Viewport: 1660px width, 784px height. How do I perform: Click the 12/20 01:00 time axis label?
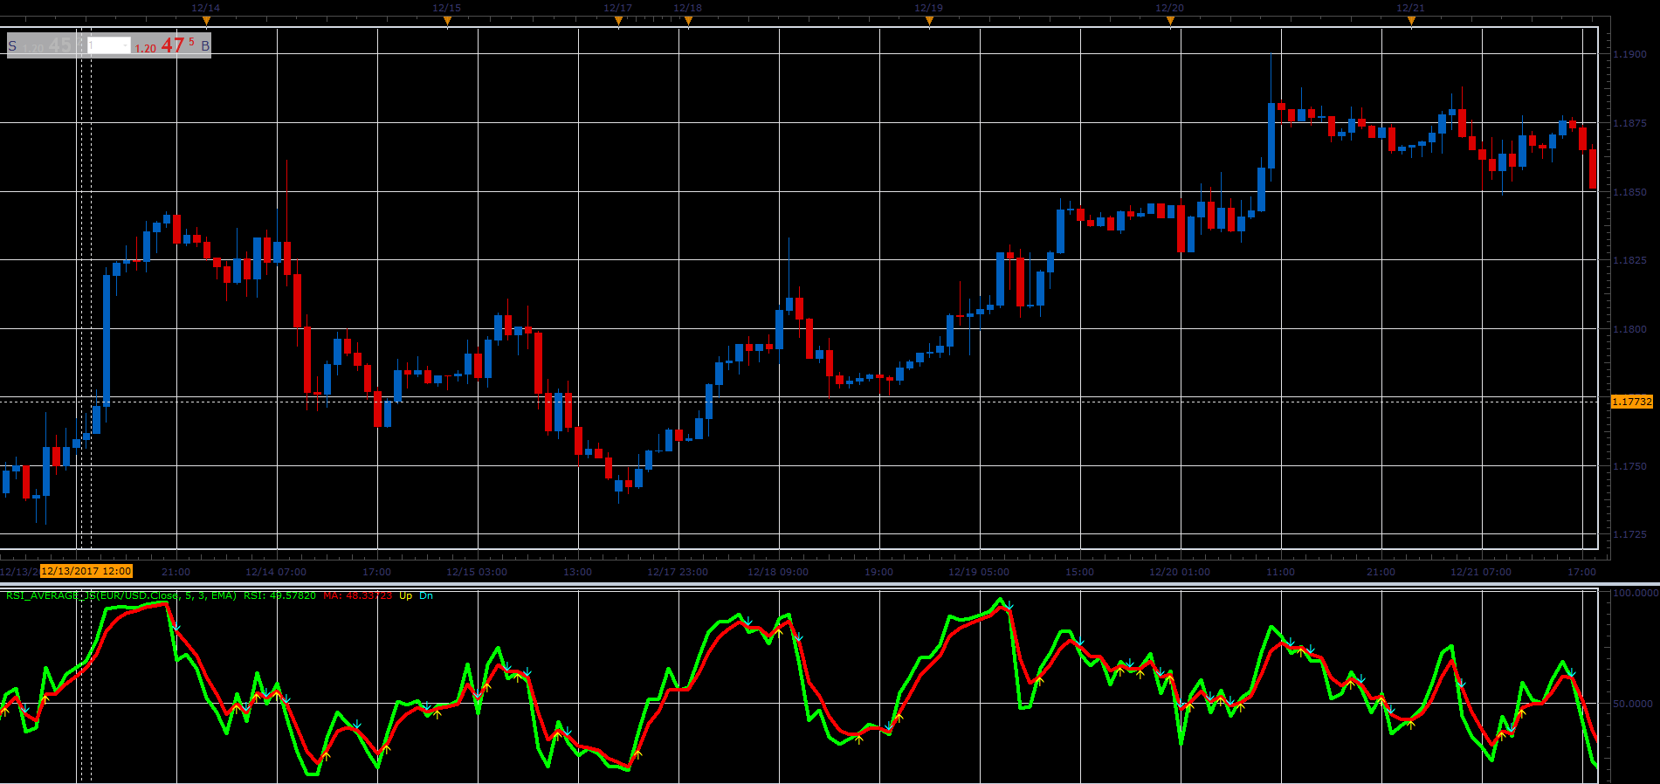coord(1180,572)
